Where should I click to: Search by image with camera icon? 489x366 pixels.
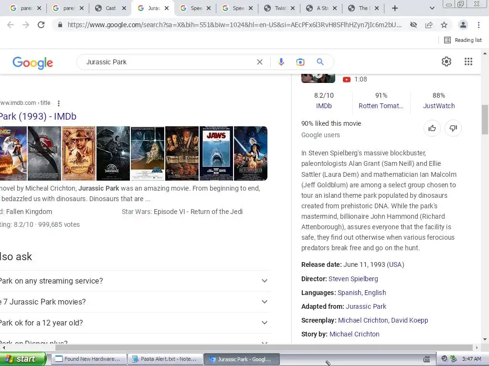pos(300,62)
